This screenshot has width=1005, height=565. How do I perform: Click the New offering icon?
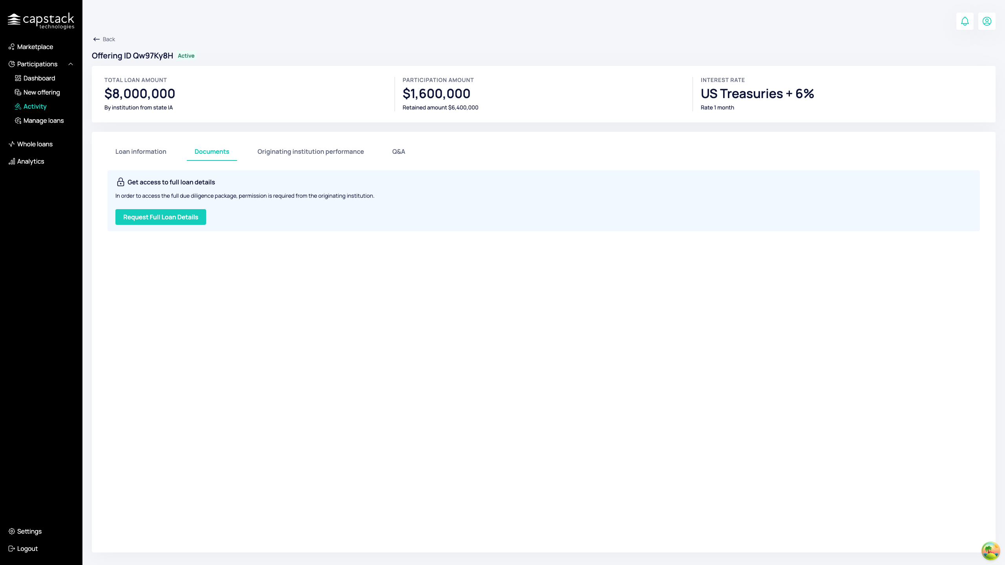click(x=18, y=92)
